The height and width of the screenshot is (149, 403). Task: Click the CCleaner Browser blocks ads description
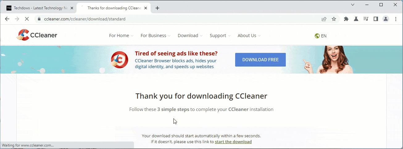(176, 64)
